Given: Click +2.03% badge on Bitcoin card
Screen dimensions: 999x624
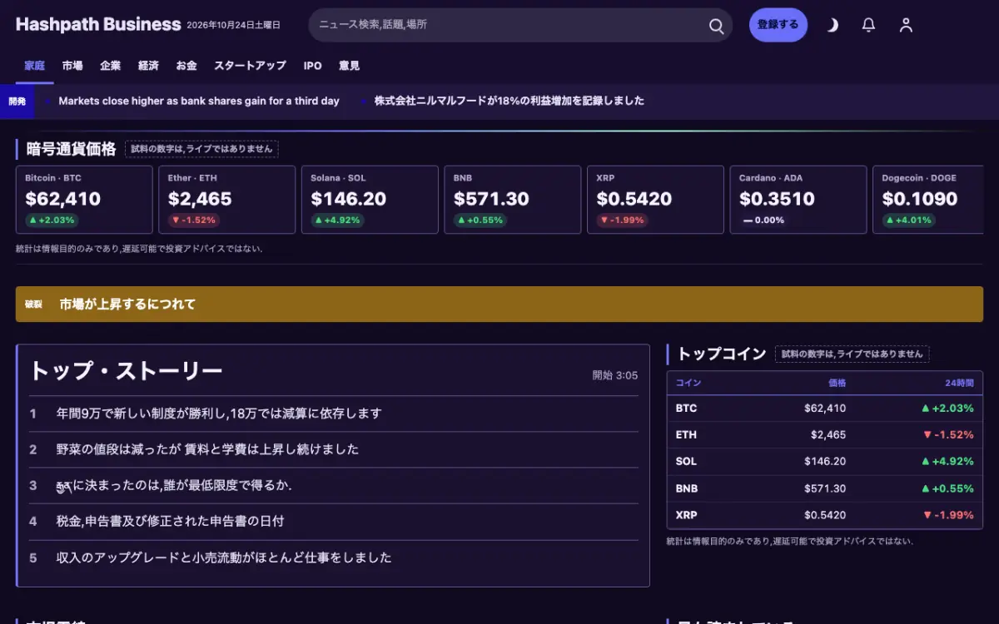Looking at the screenshot, I should click(x=52, y=220).
